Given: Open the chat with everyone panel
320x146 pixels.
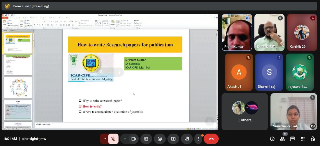Looking at the screenshot, I should coord(292,139).
